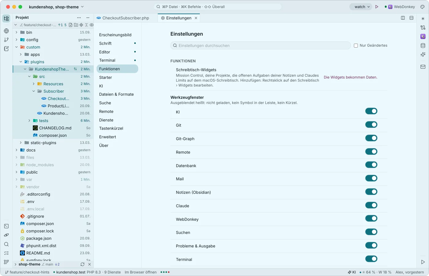Click the feature/checkout-hints branch in status bar

point(27,272)
